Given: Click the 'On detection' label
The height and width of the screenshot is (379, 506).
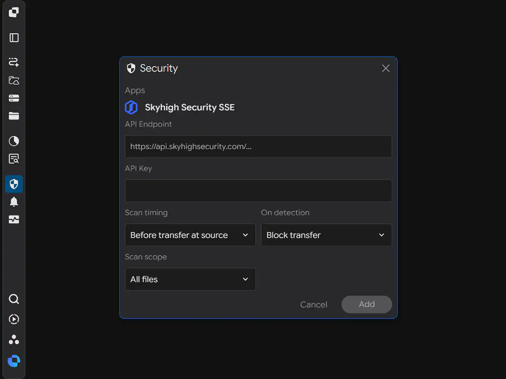Looking at the screenshot, I should click(285, 213).
